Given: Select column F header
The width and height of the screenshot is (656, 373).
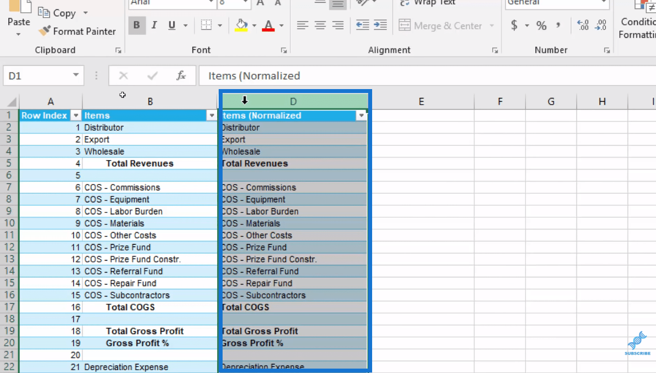Looking at the screenshot, I should (500, 102).
